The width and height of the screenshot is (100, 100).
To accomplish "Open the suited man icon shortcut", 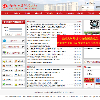I will (x=7, y=75).
